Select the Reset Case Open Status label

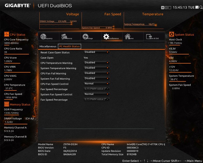coord(55,53)
